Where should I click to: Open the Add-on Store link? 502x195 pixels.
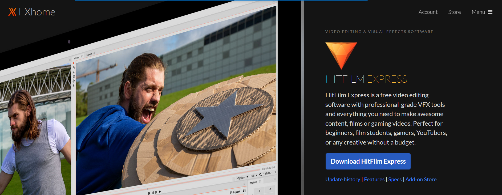point(421,179)
